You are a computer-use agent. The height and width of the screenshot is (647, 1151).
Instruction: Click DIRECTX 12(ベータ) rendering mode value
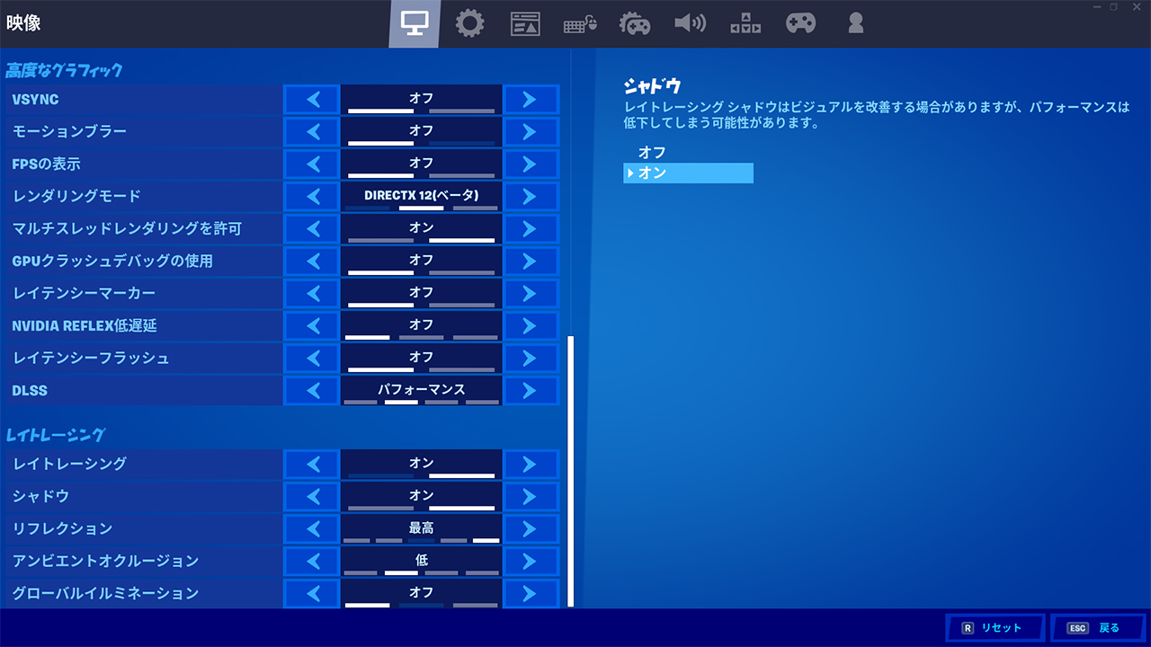tap(421, 196)
